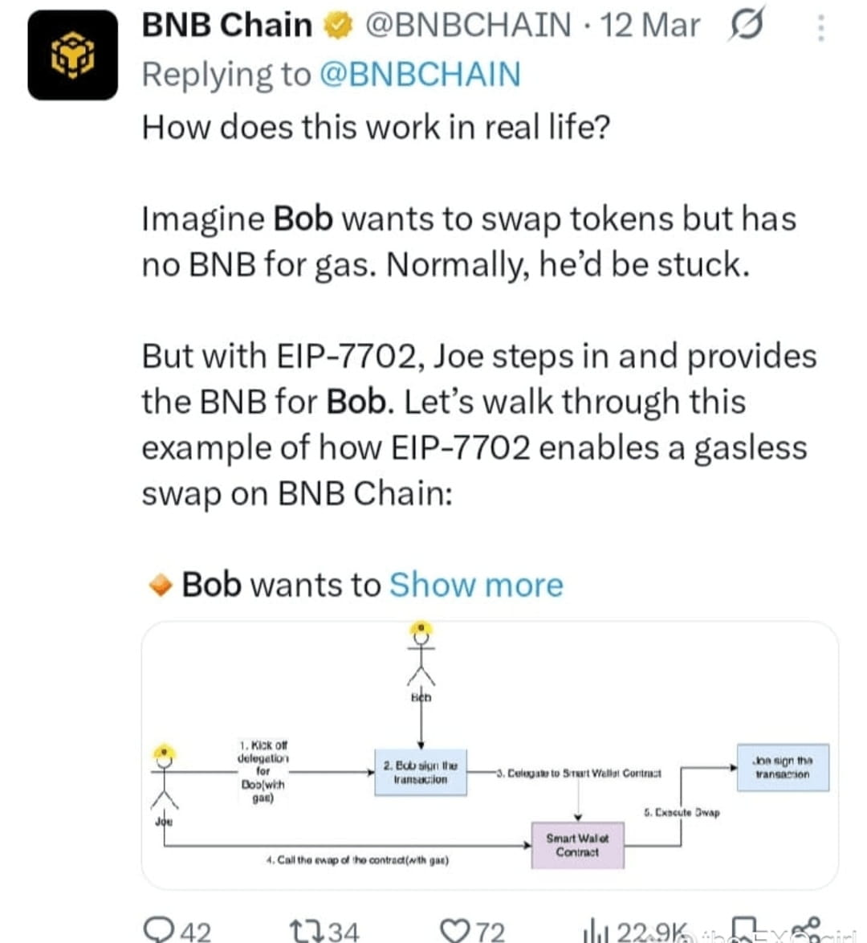867x943 pixels.
Task: Click the gold verified badge
Action: (x=338, y=26)
